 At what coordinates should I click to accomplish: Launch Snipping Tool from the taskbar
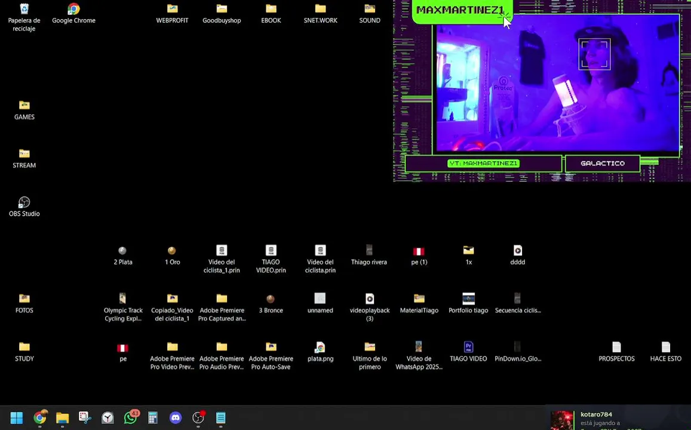tap(85, 417)
